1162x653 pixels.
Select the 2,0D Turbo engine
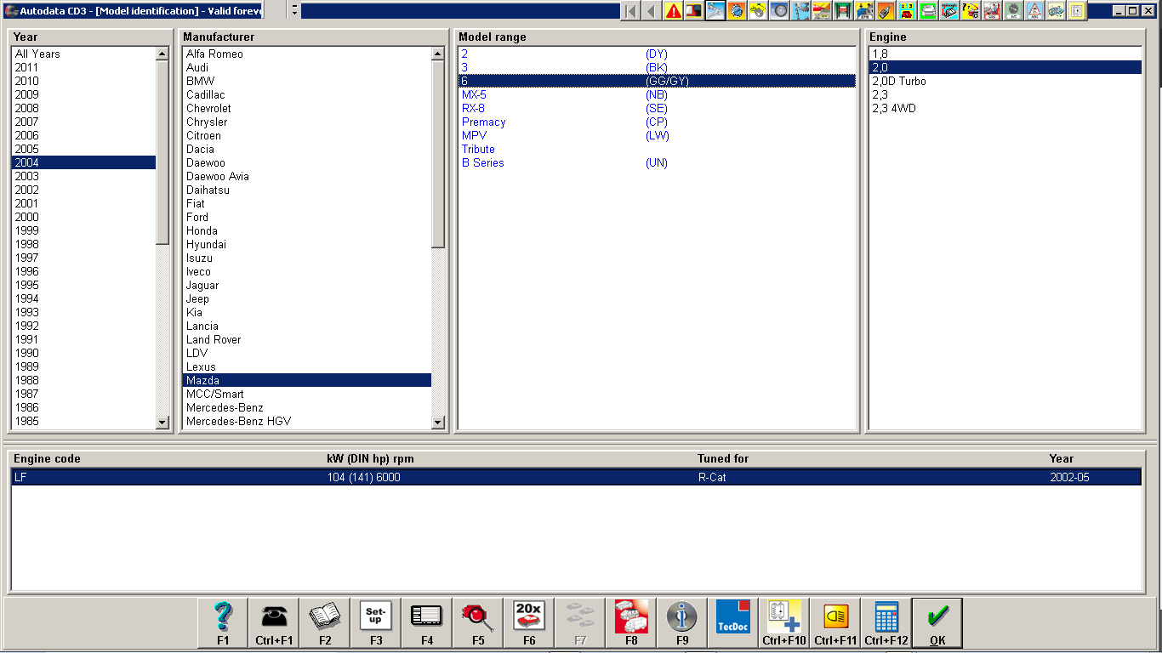click(1005, 81)
